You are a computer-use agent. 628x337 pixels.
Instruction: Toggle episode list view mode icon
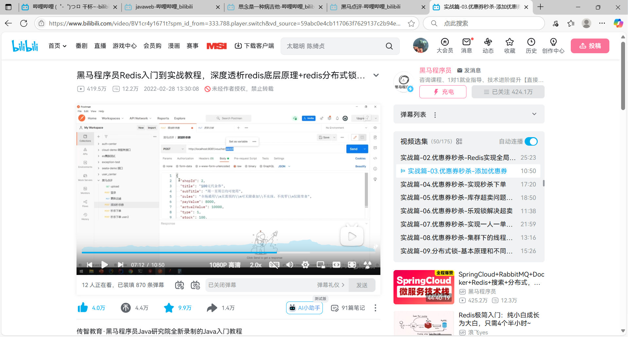[459, 141]
